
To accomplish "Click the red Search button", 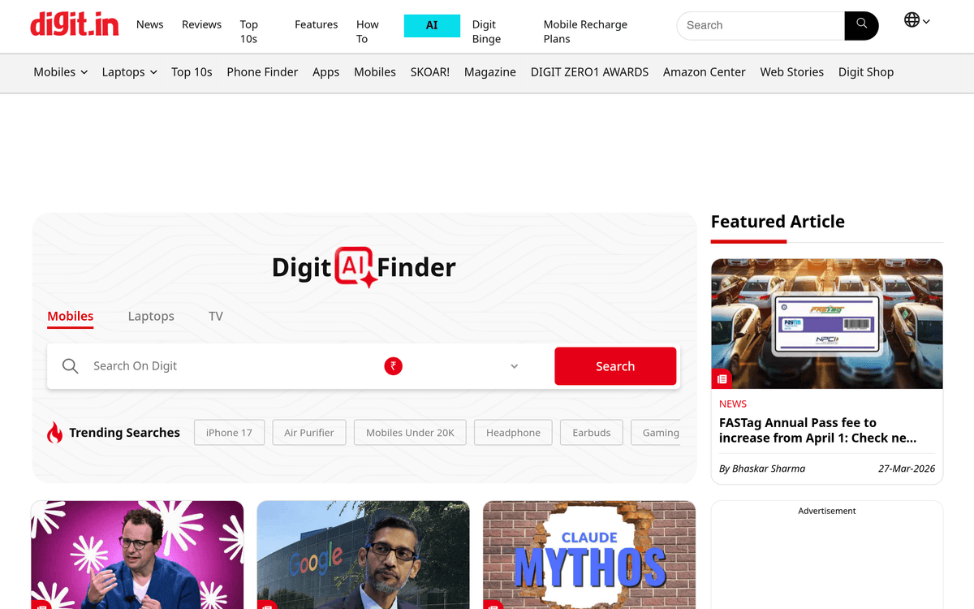I will point(615,366).
